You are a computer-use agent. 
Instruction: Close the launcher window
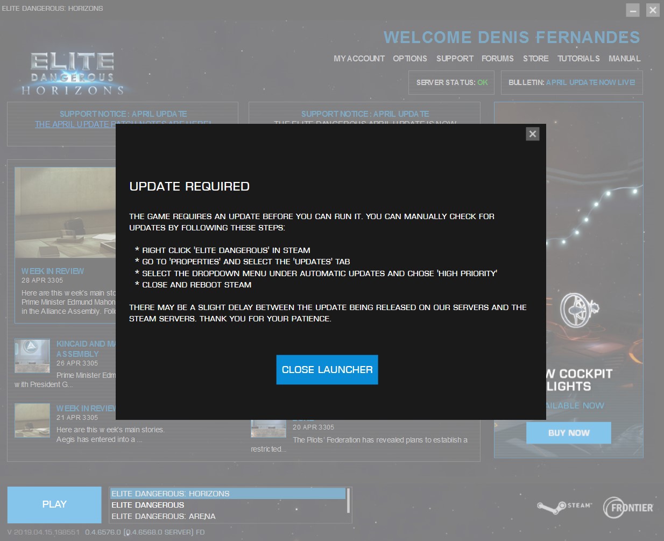(653, 10)
